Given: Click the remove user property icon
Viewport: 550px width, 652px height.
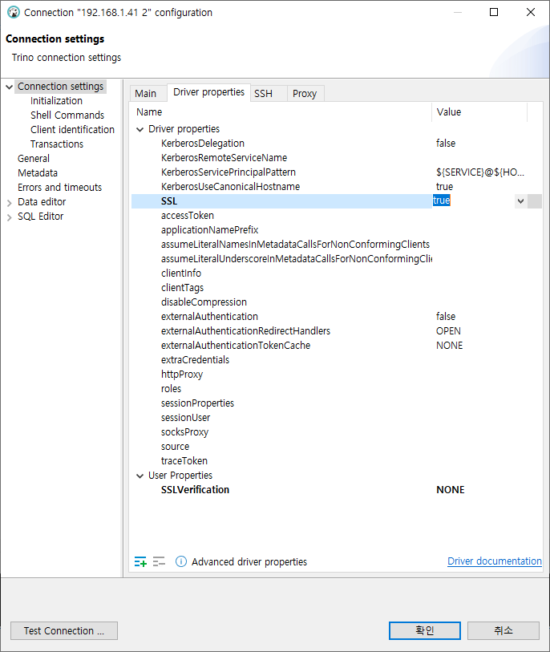Looking at the screenshot, I should (159, 561).
